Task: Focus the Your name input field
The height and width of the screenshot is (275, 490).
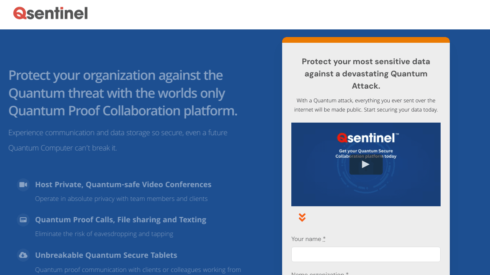Action: click(x=366, y=254)
